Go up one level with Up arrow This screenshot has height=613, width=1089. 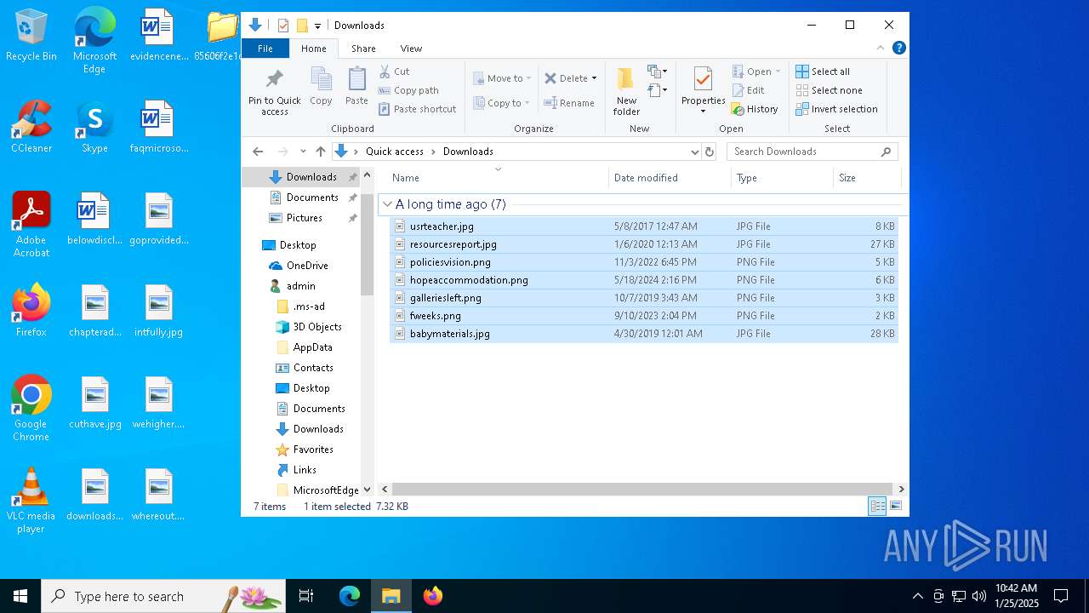coord(321,152)
